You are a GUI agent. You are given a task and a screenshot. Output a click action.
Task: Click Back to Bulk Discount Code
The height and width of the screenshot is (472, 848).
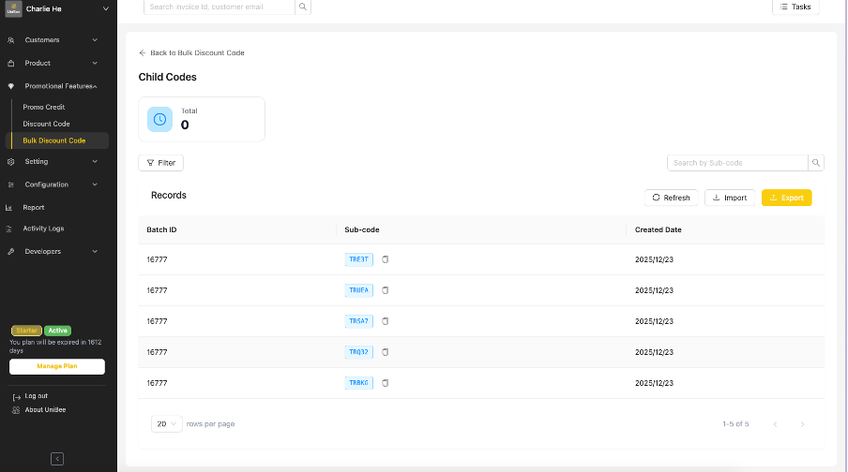(191, 52)
